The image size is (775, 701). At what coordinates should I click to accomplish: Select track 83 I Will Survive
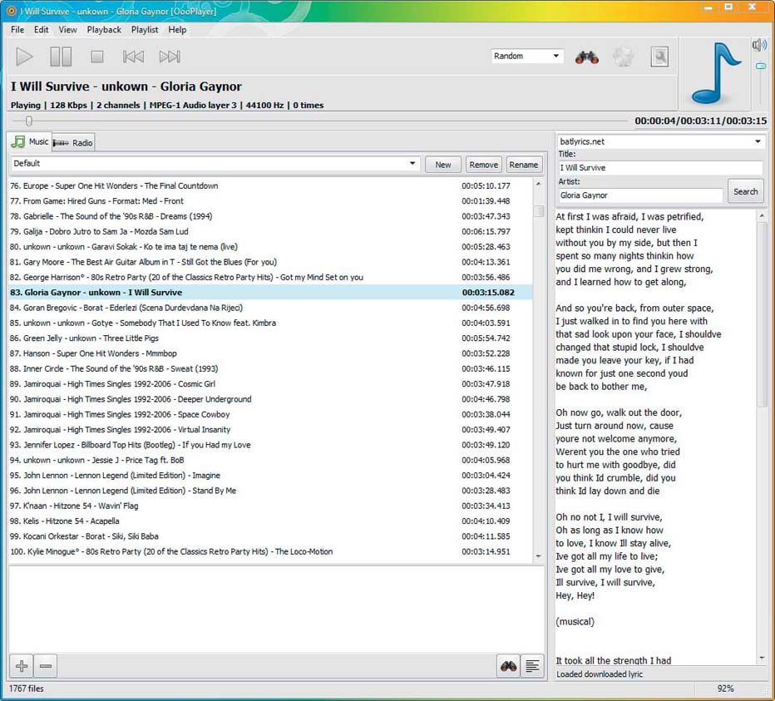(270, 292)
